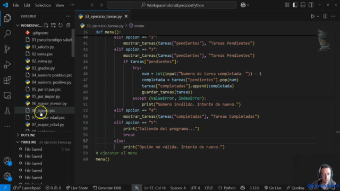This screenshot has width=340, height=191.
Task: Toggle the bottom panel
Action: tap(303, 5)
